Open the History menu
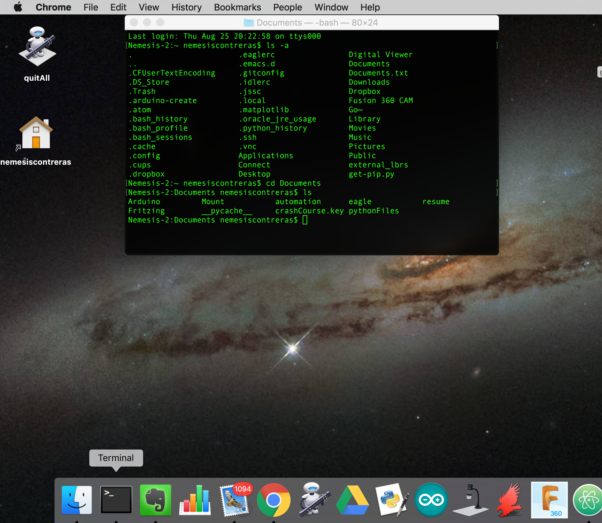The image size is (602, 523). tap(186, 7)
